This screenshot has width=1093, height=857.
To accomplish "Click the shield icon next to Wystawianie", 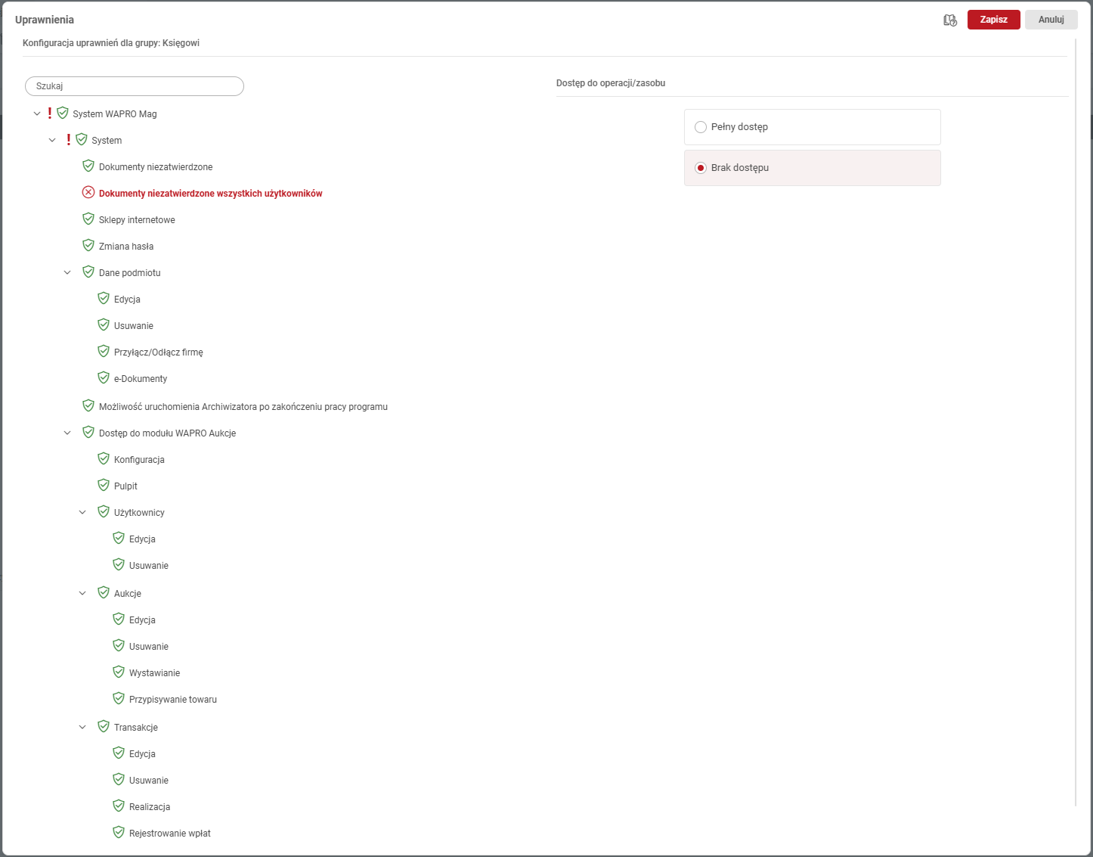I will click(x=119, y=672).
